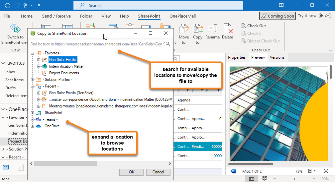Open the Help tab
This screenshot has width=335, height=182.
pyautogui.click(x=124, y=16)
